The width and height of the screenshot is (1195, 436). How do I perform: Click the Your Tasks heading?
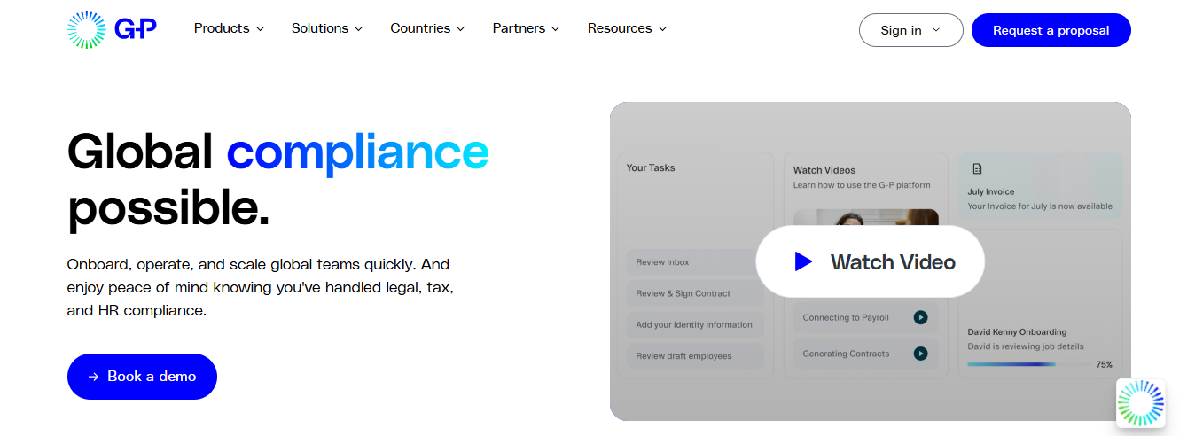pyautogui.click(x=651, y=167)
